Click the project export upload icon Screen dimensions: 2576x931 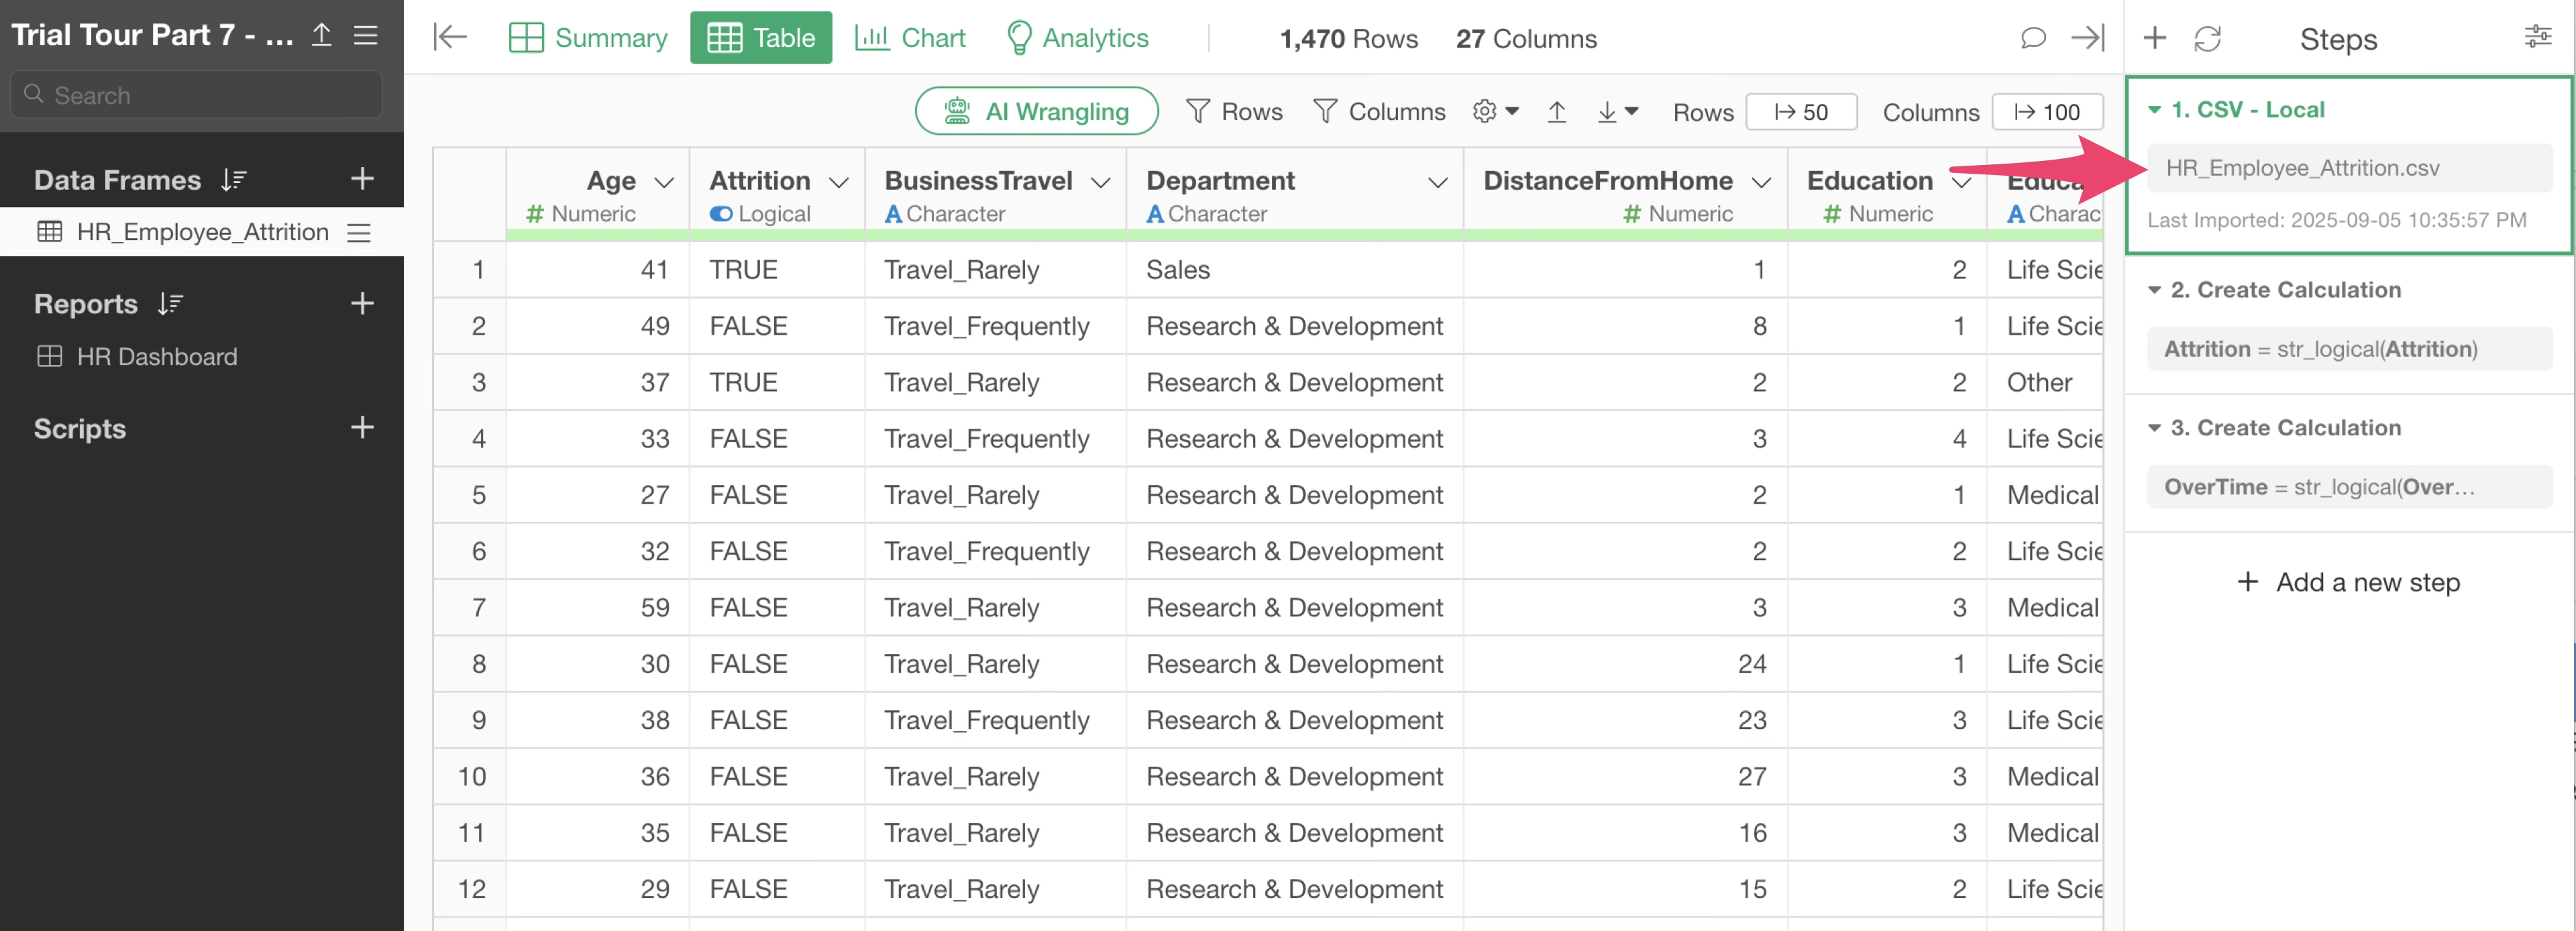(321, 35)
